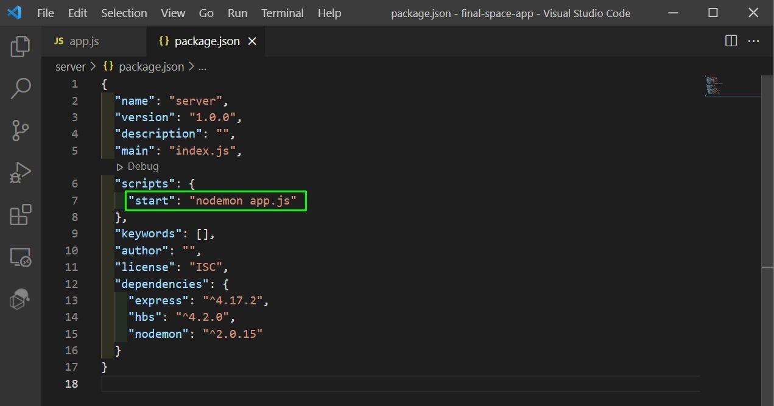Image resolution: width=774 pixels, height=406 pixels.
Task: Click the "start" key on line 7
Action: (x=152, y=200)
